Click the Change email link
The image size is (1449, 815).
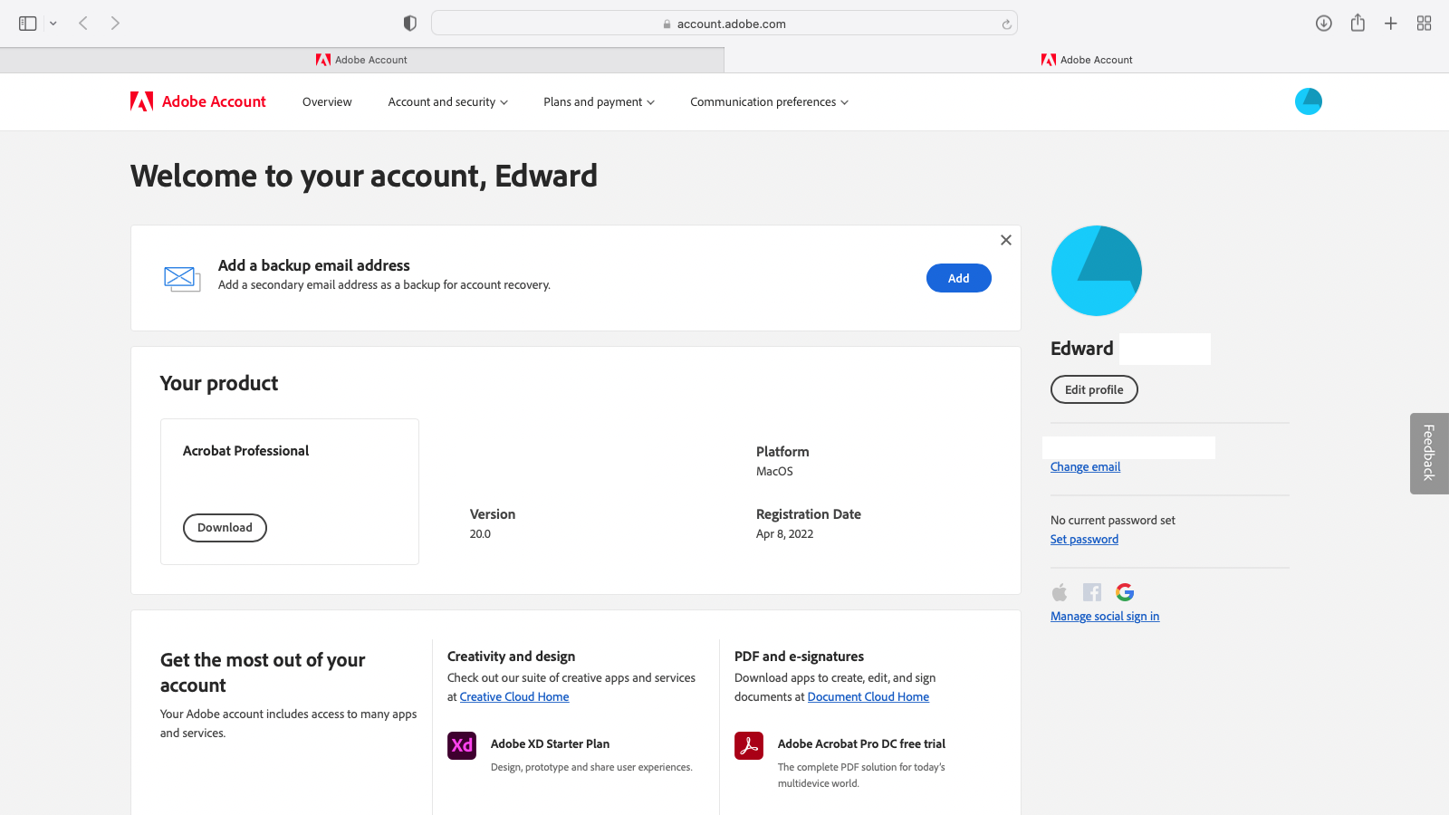click(x=1085, y=467)
